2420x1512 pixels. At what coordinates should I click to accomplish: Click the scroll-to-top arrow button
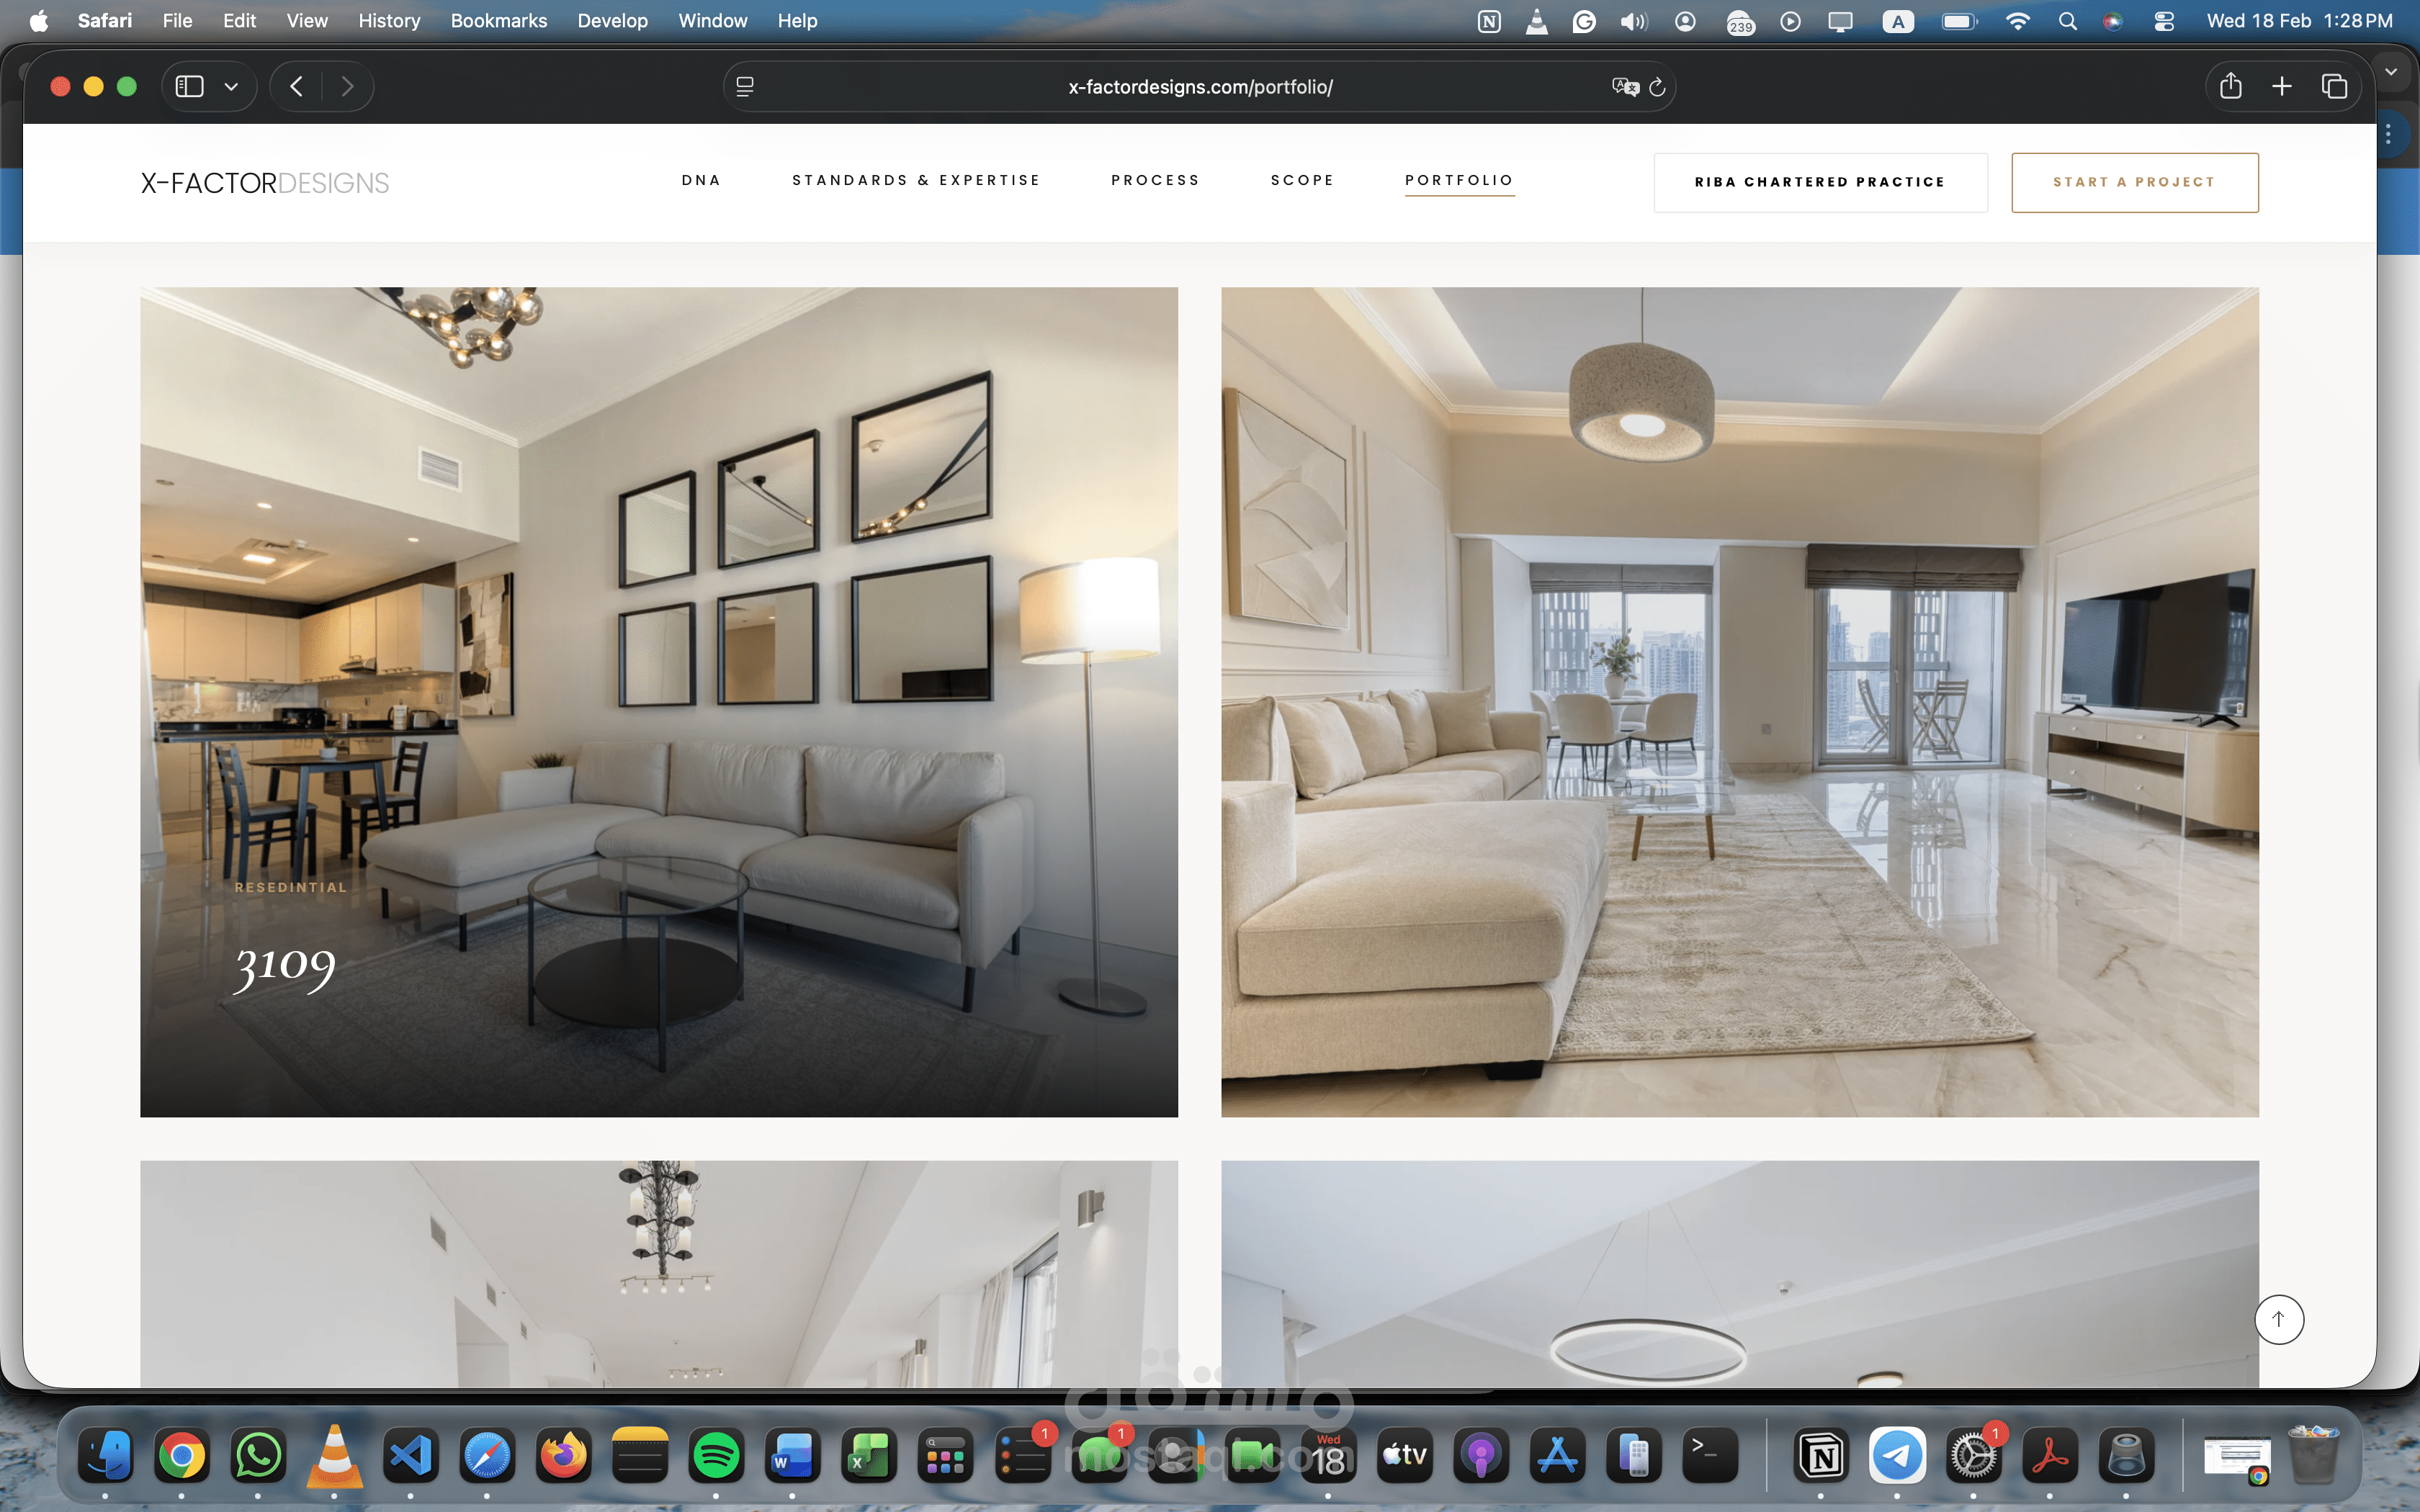pos(2279,1319)
